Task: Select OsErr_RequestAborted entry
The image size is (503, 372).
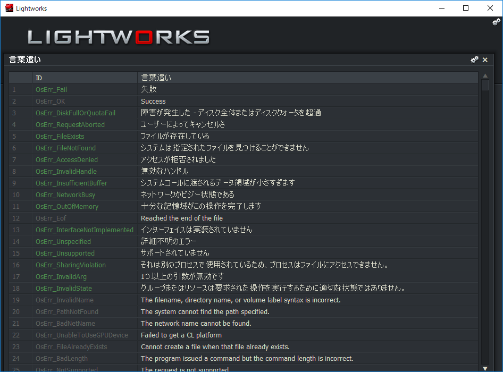Action: click(85, 125)
